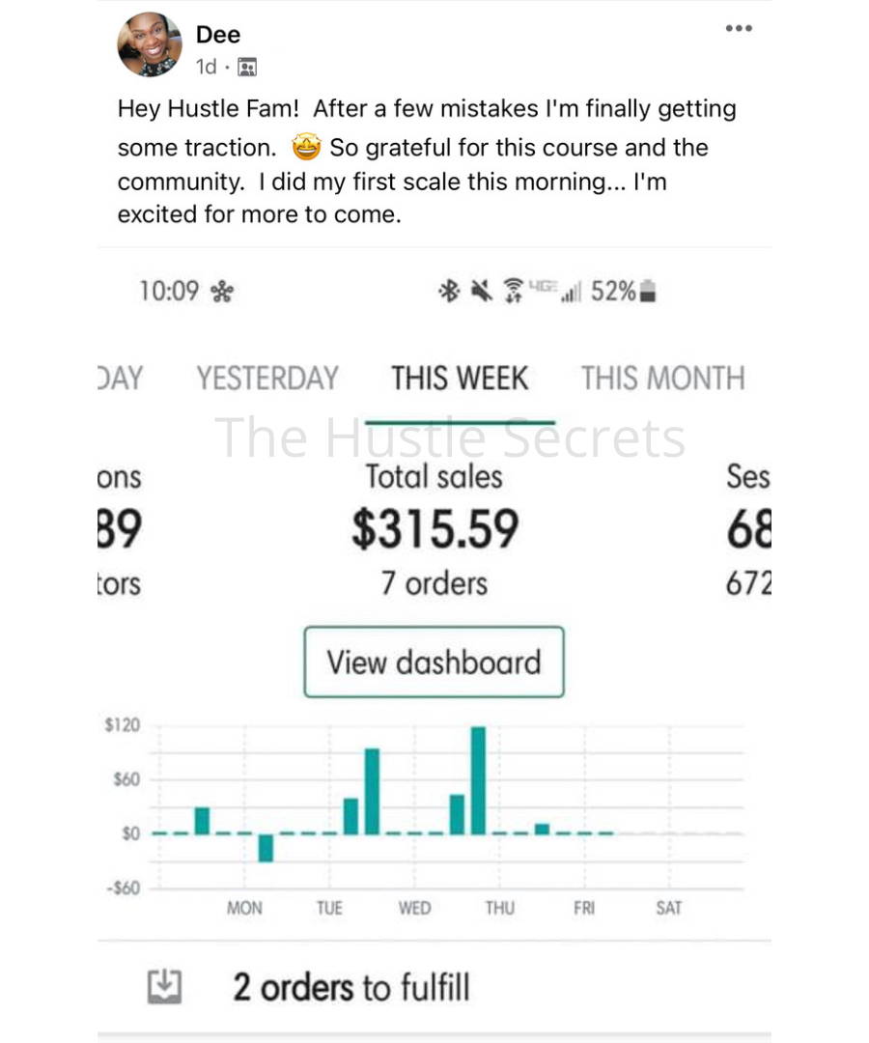Open the three-dot post options menu

pyautogui.click(x=739, y=28)
